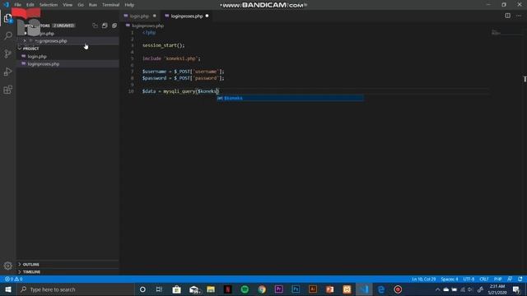527x296 pixels.
Task: Open the Selection menu
Action: click(49, 5)
